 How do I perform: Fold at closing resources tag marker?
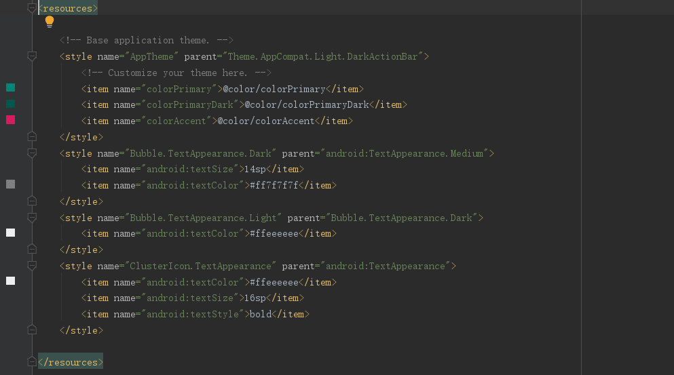pos(32,362)
